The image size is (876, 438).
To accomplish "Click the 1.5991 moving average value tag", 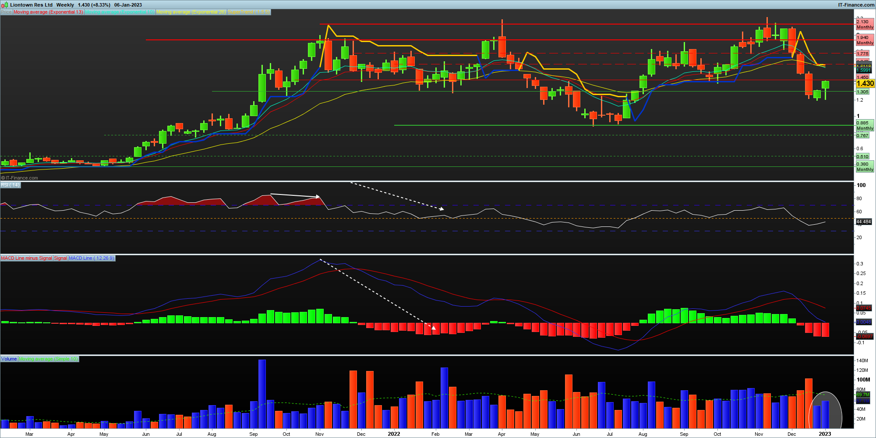I will point(864,70).
